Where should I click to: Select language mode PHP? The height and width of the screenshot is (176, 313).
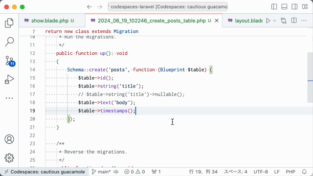coord(291,172)
